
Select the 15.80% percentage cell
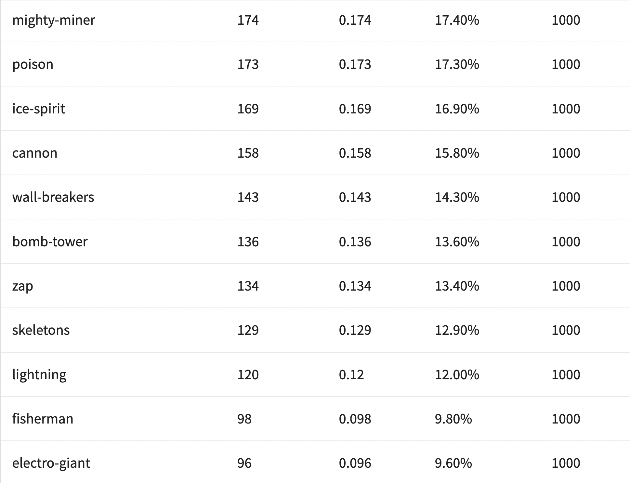click(457, 153)
